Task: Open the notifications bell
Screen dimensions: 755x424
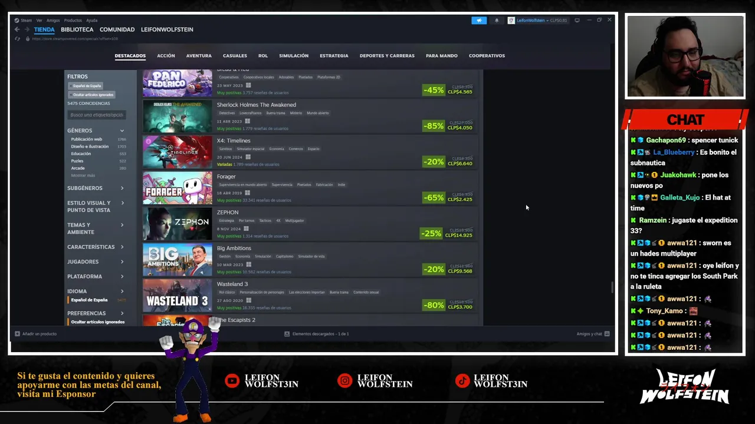Action: pyautogui.click(x=497, y=20)
